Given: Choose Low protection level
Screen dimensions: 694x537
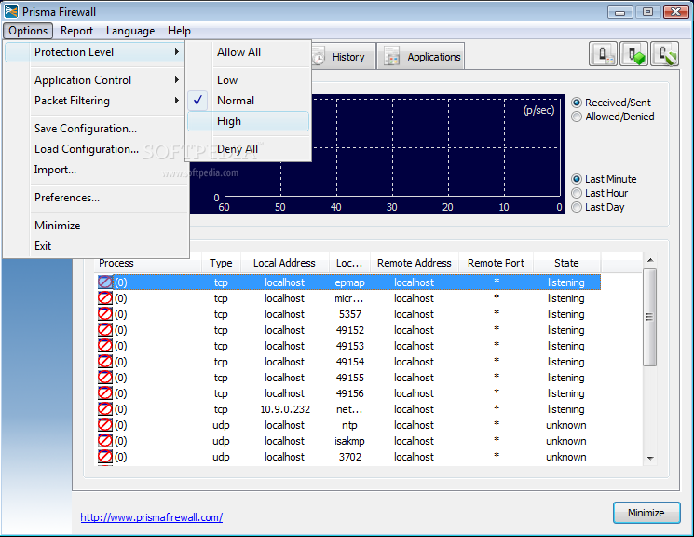Looking at the screenshot, I should coord(249,80).
